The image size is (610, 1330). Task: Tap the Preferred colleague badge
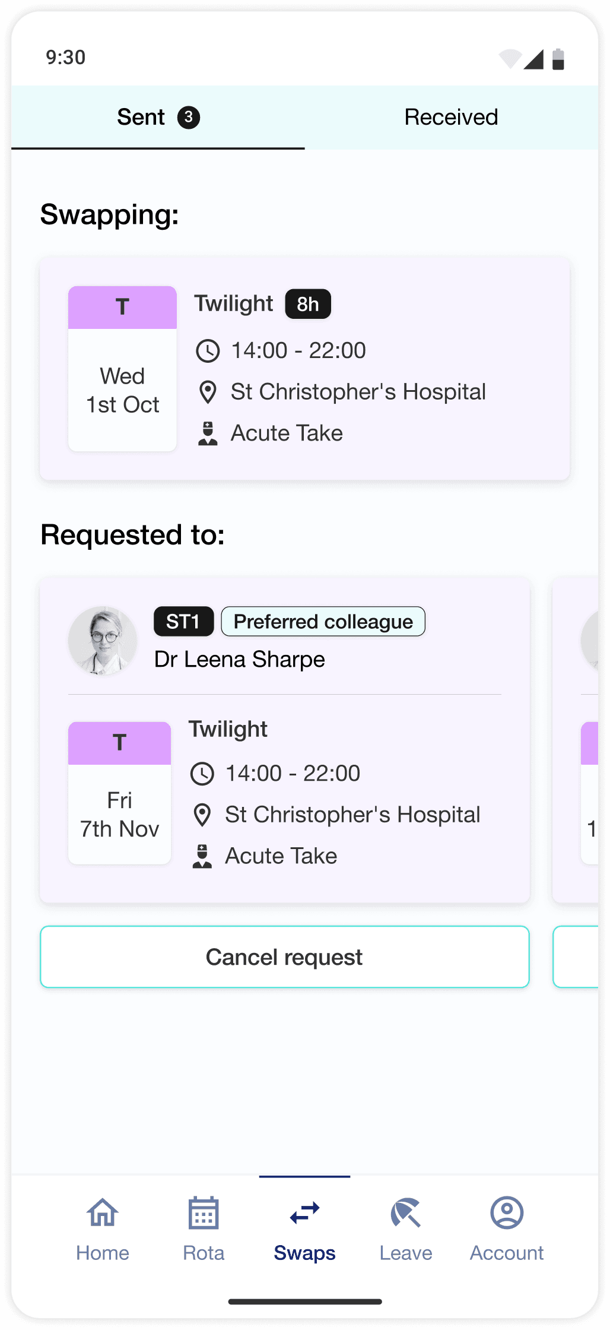323,622
